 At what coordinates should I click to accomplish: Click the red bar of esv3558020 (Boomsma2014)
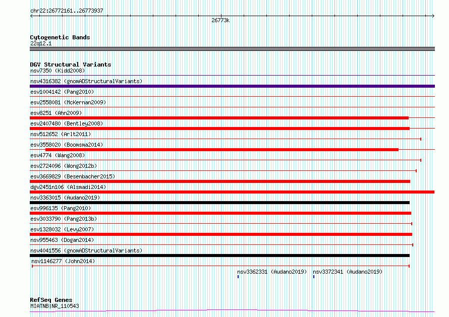pyautogui.click(x=222, y=150)
